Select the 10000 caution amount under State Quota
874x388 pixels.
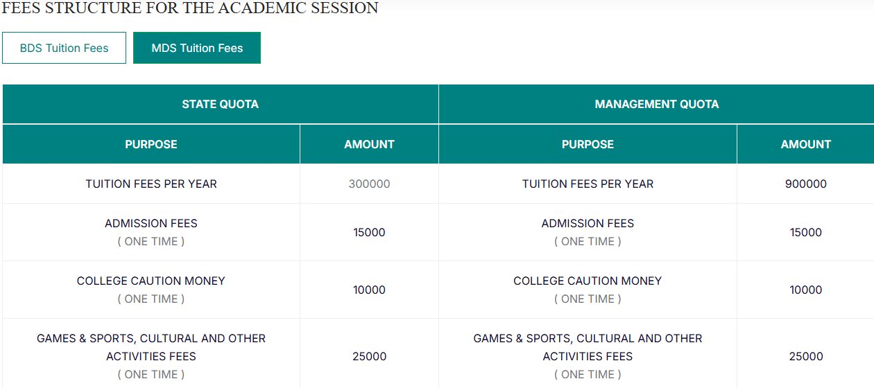(369, 290)
